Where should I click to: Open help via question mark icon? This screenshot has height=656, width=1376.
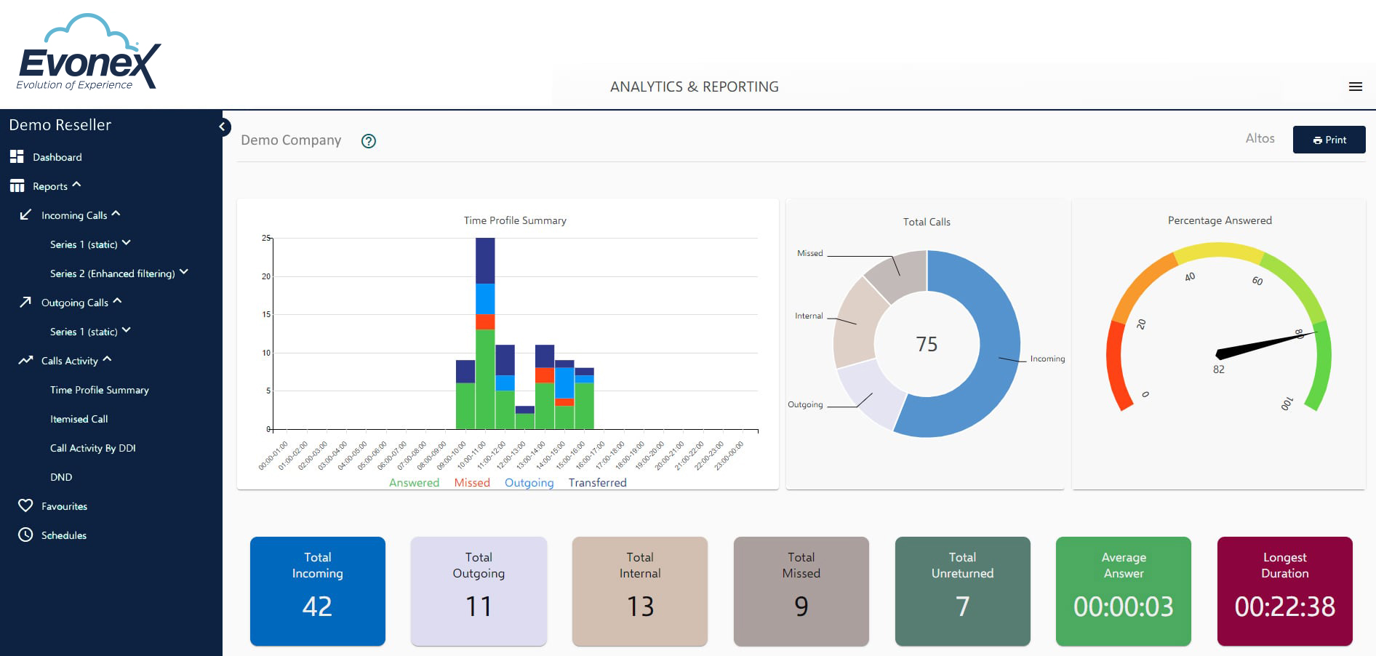[x=369, y=141]
